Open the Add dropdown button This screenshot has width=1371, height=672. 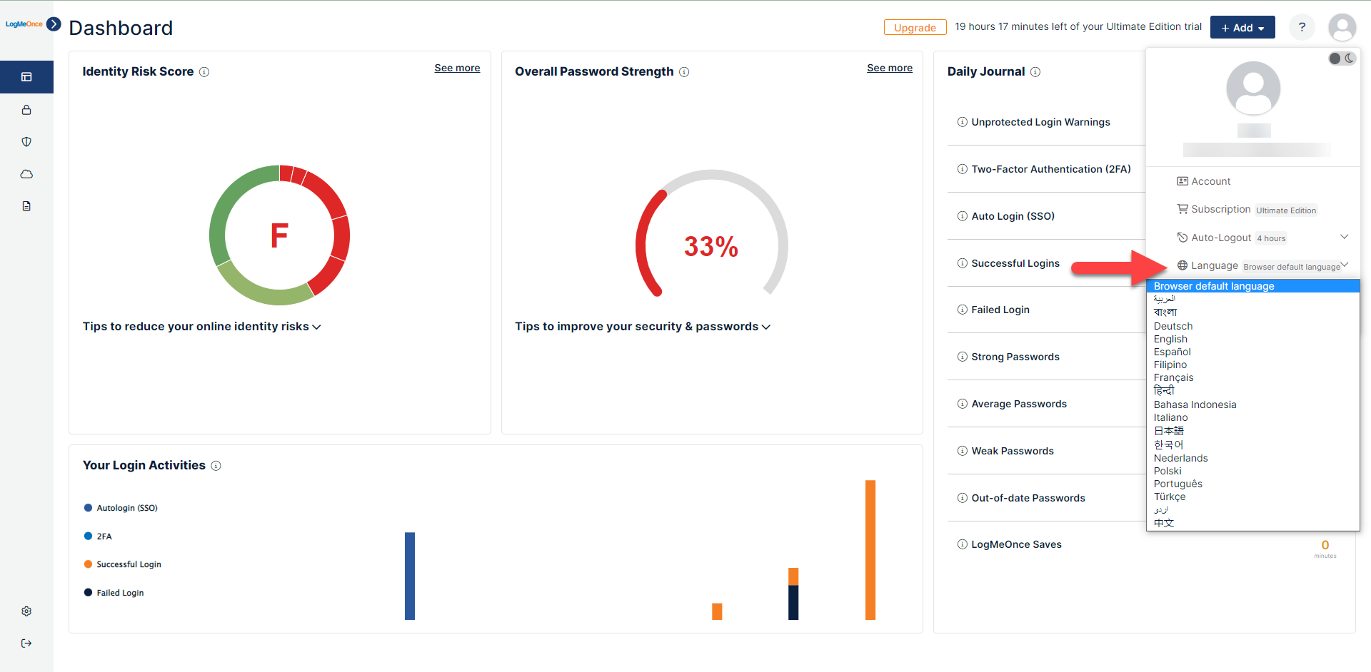[x=1242, y=27]
